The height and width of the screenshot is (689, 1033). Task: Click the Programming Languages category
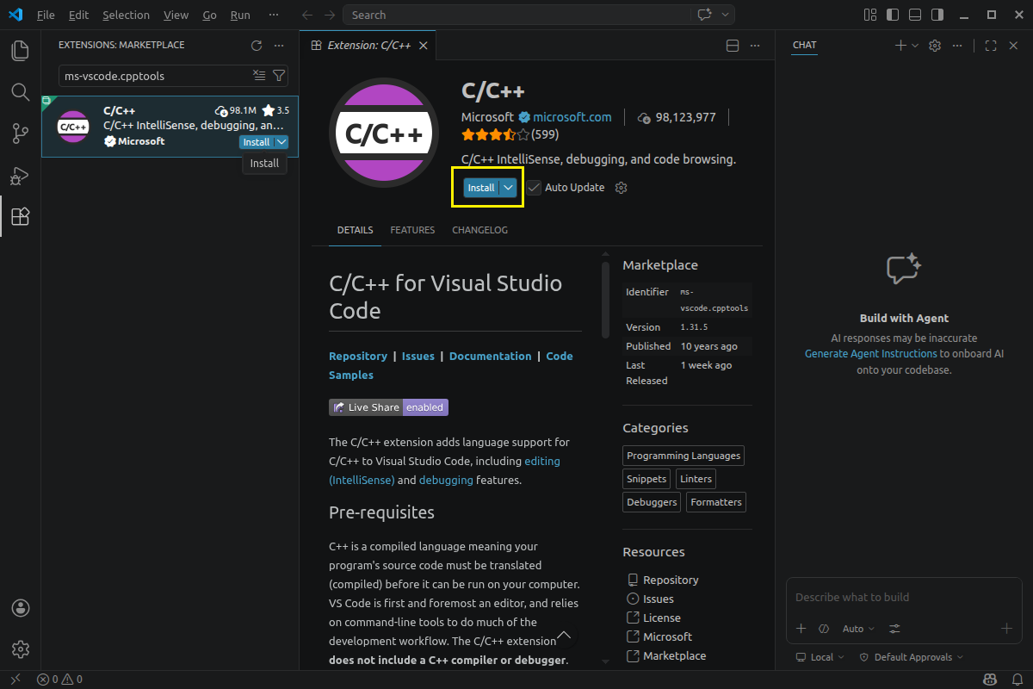click(x=684, y=456)
